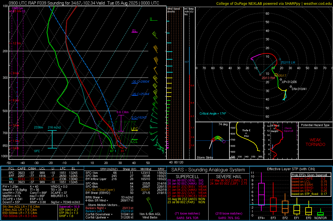Screen dimensions: 333x221
Task: Click the 'Wind Speed (knots)' panel heading
Action: pyautogui.click(x=174, y=10)
